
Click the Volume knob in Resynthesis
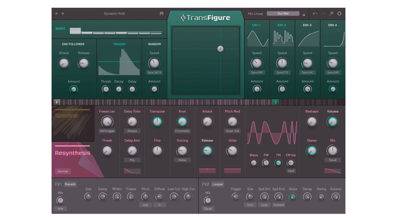click(332, 122)
